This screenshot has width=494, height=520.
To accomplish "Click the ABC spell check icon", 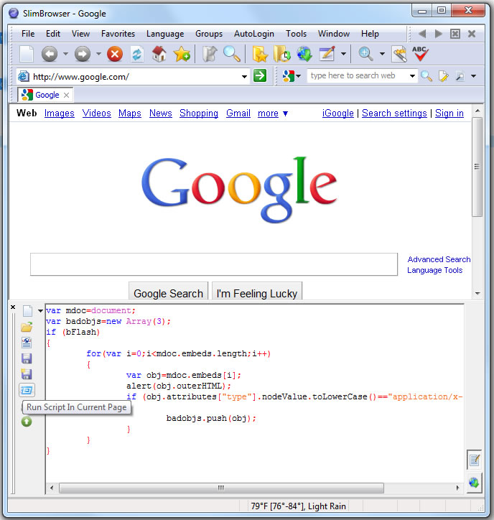I will (x=420, y=54).
